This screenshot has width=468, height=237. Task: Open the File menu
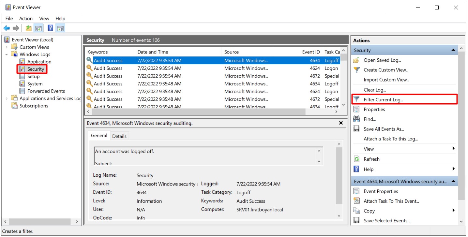pos(9,19)
